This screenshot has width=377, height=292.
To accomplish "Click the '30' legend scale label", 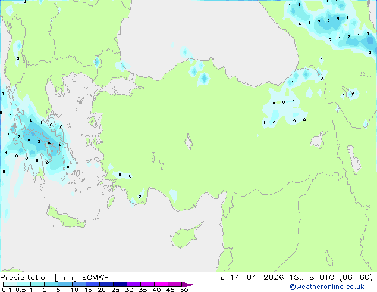I will pyautogui.click(x=130, y=290).
